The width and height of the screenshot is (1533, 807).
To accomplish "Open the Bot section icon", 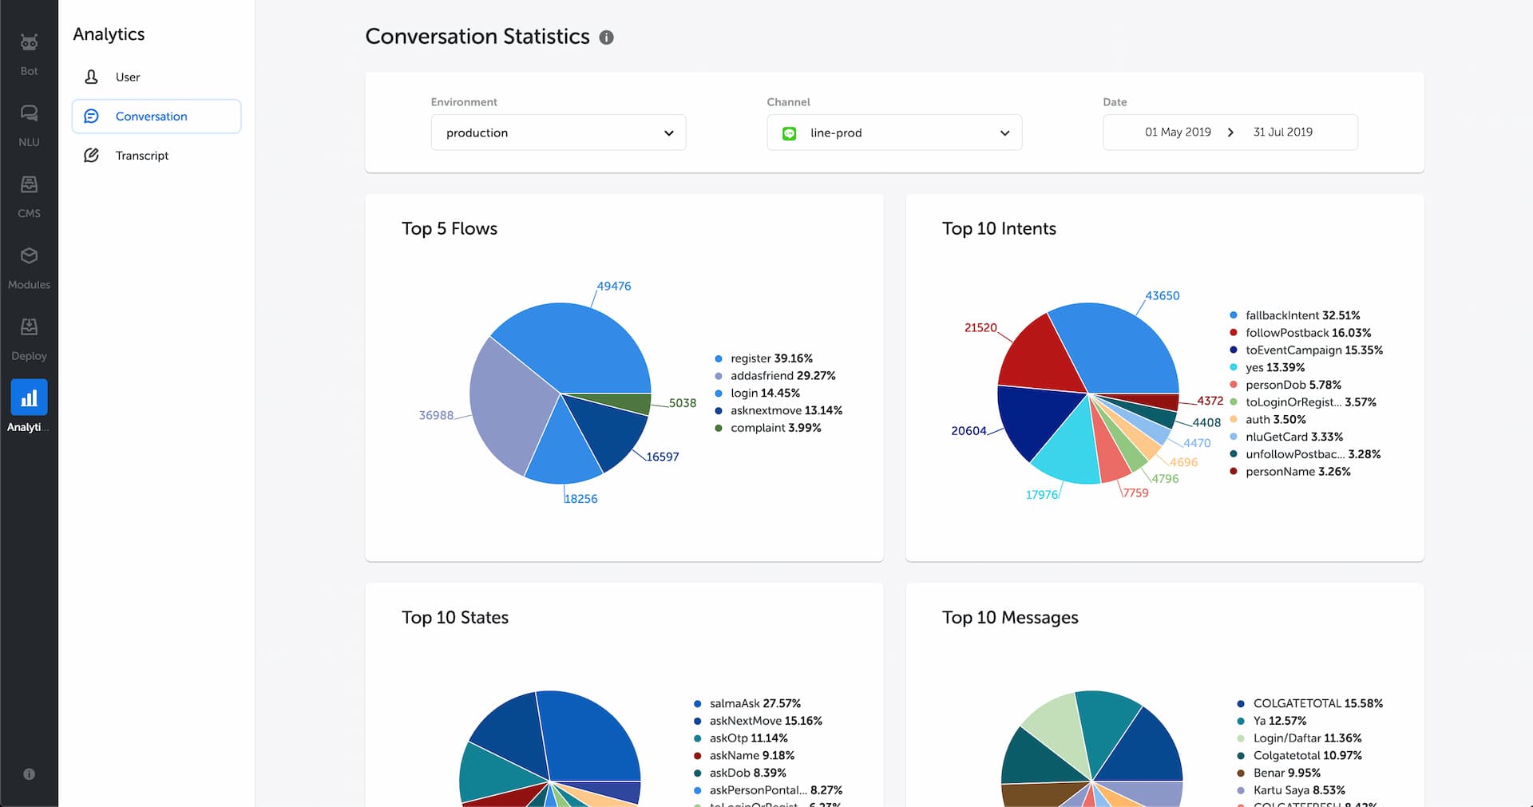I will pyautogui.click(x=29, y=42).
